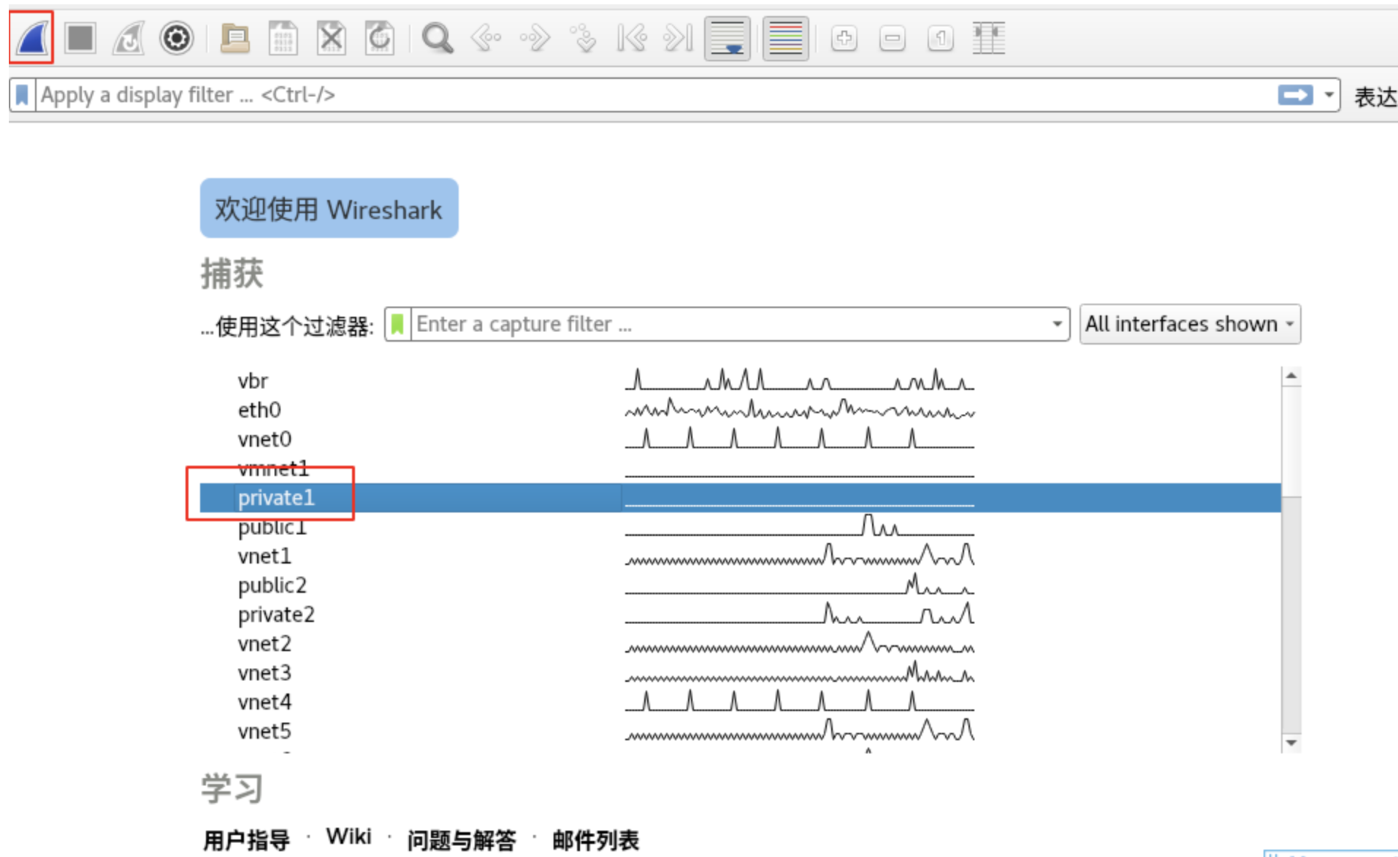The height and width of the screenshot is (857, 1398).
Task: Open a capture file folder icon
Action: pos(234,37)
